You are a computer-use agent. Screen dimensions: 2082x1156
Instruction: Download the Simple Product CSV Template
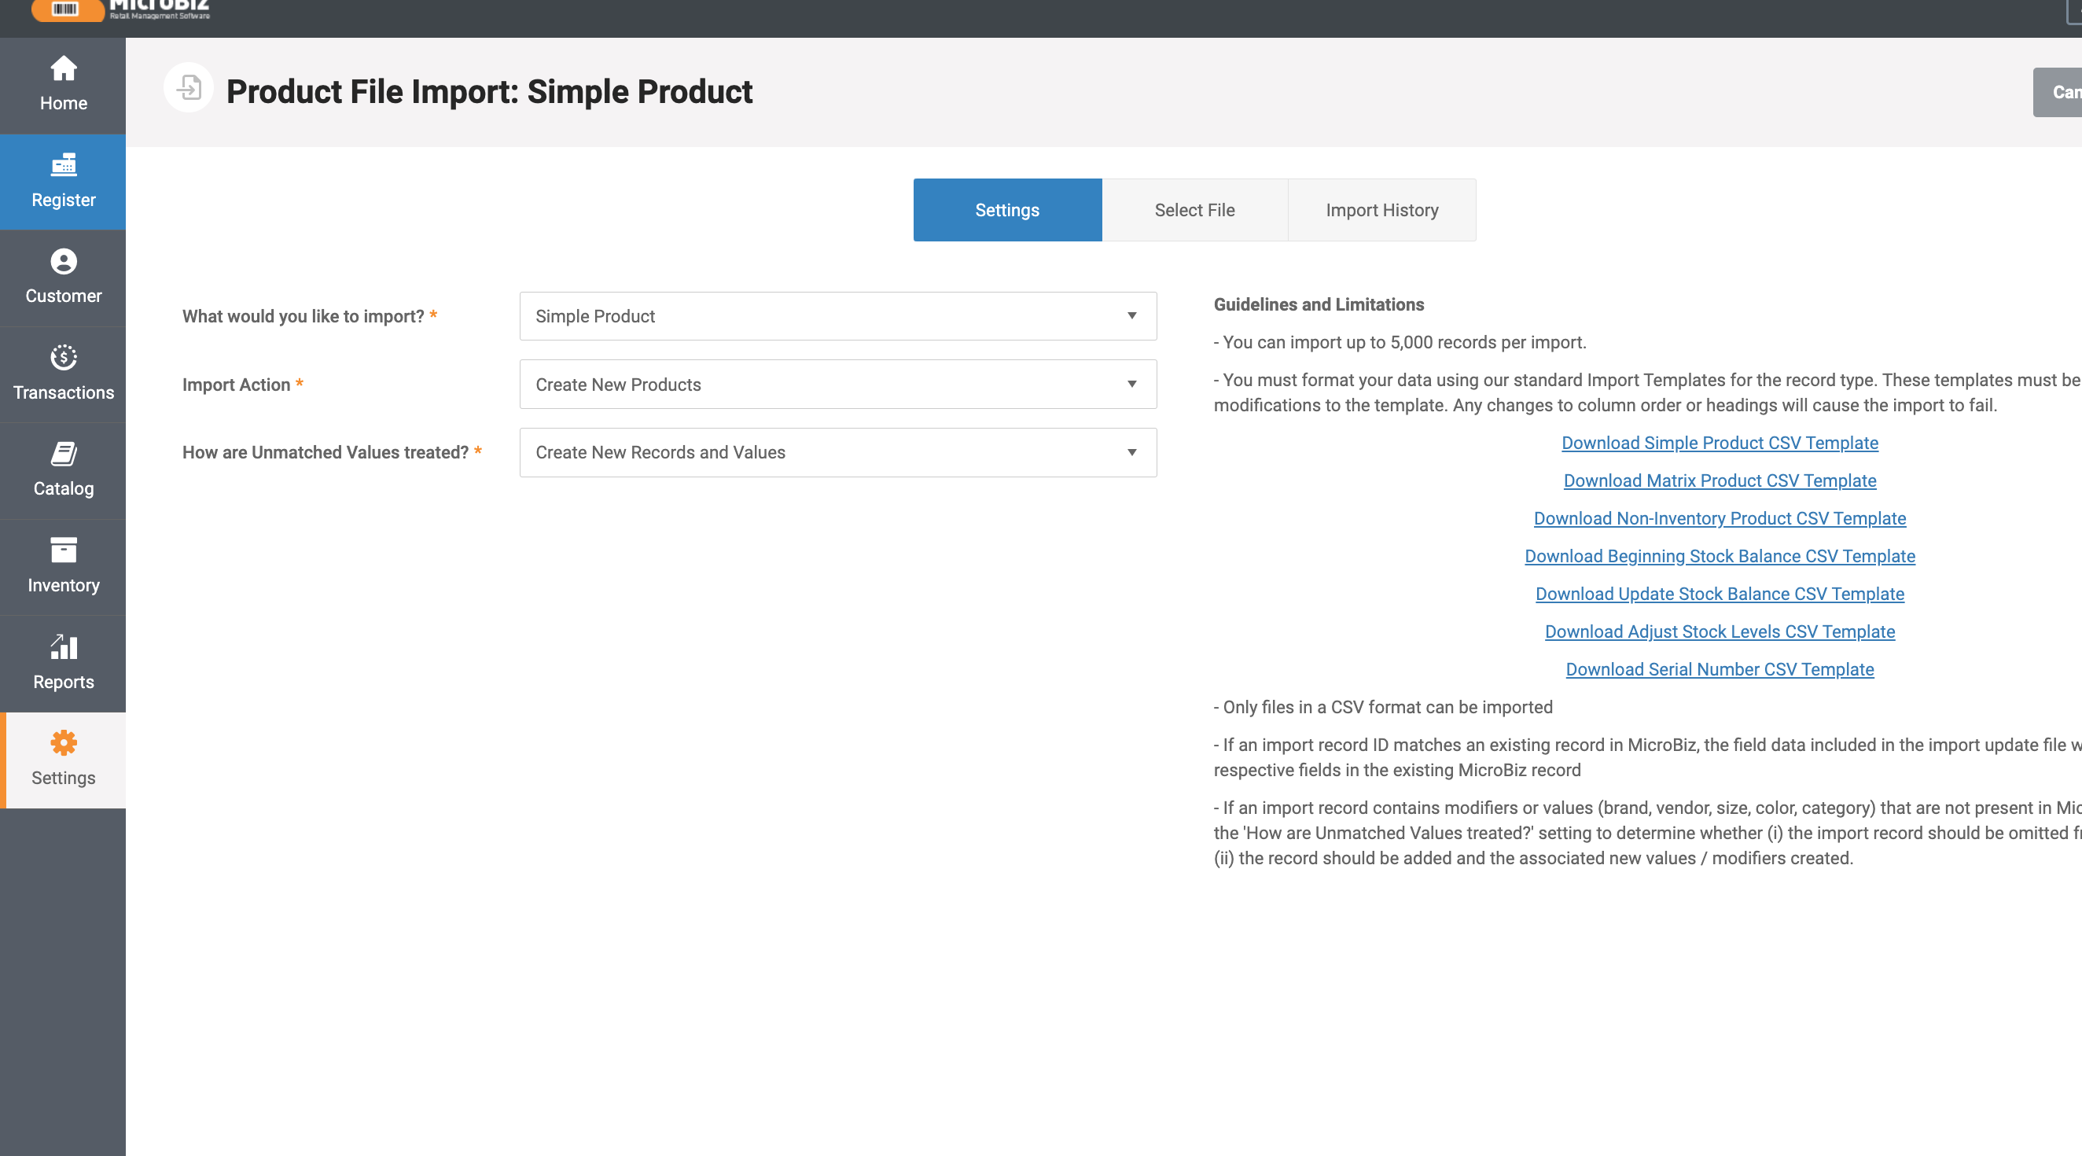[x=1719, y=443]
